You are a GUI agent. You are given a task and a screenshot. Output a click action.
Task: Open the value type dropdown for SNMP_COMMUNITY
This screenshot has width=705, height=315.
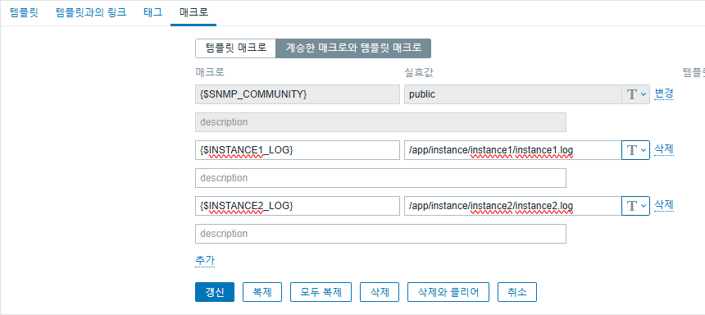tap(636, 94)
